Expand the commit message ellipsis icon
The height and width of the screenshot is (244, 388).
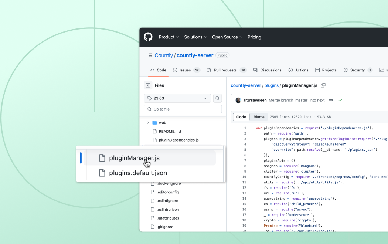(330, 100)
